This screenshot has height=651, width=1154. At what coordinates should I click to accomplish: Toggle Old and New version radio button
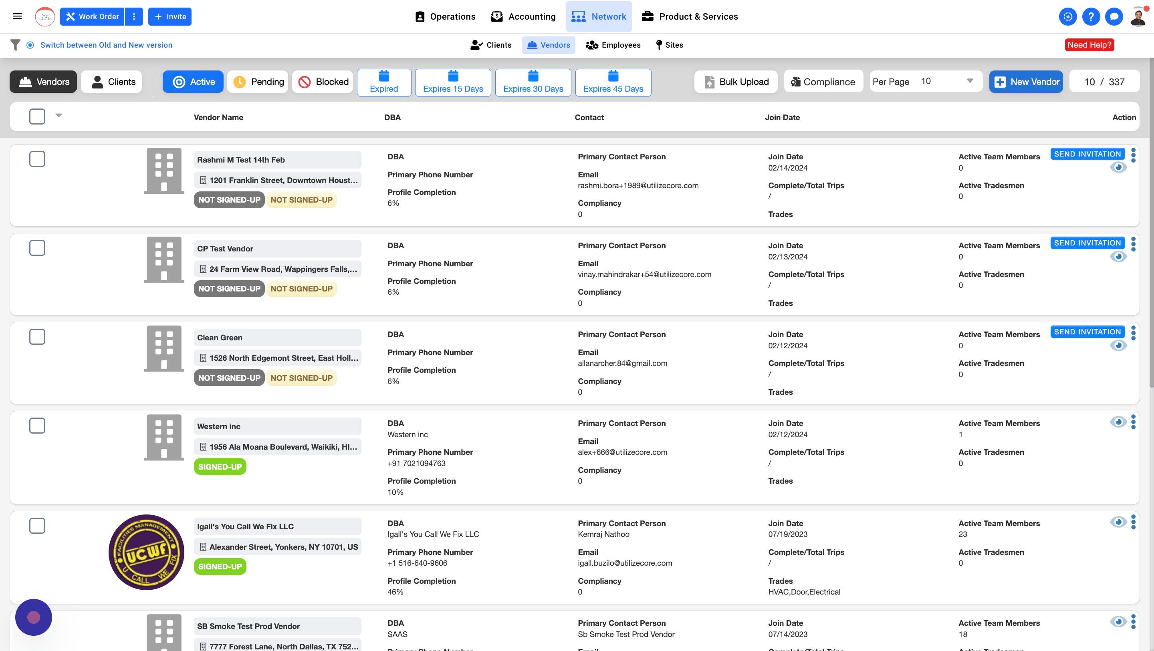(x=30, y=45)
